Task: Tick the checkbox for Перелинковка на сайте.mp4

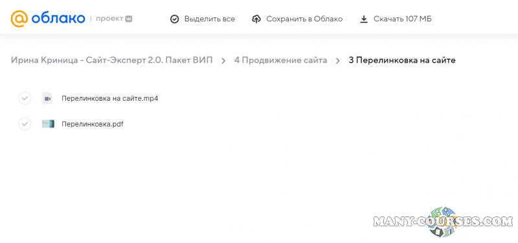Action: pyautogui.click(x=25, y=98)
